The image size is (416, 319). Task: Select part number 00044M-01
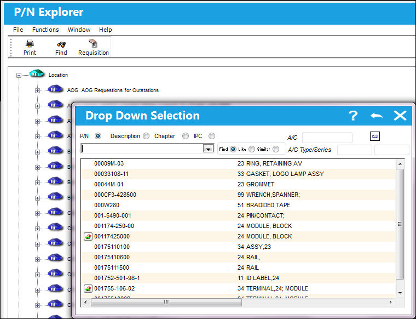tap(108, 184)
